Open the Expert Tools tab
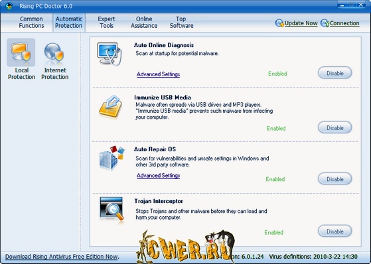The width and height of the screenshot is (371, 264). coord(106,23)
